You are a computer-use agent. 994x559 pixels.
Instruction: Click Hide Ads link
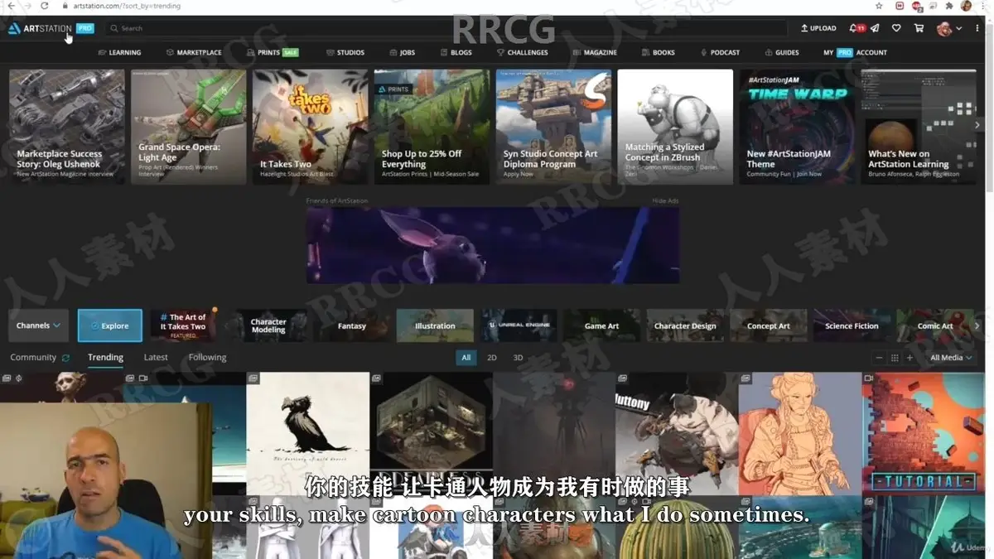(665, 201)
